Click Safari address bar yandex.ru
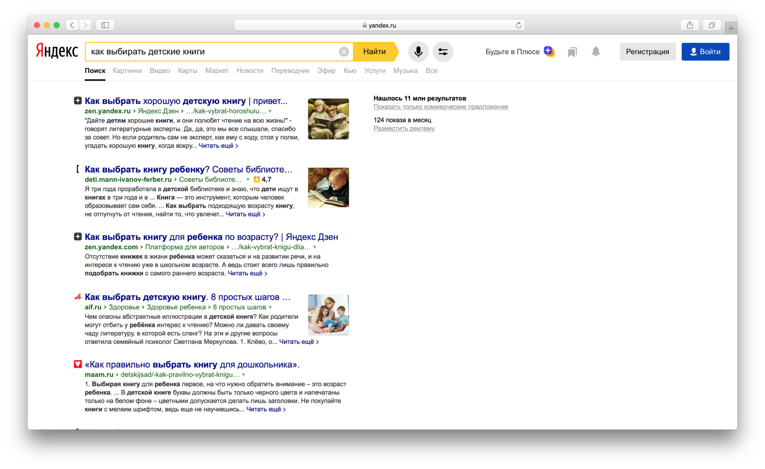Screen dimensions: 765x469 (x=379, y=25)
